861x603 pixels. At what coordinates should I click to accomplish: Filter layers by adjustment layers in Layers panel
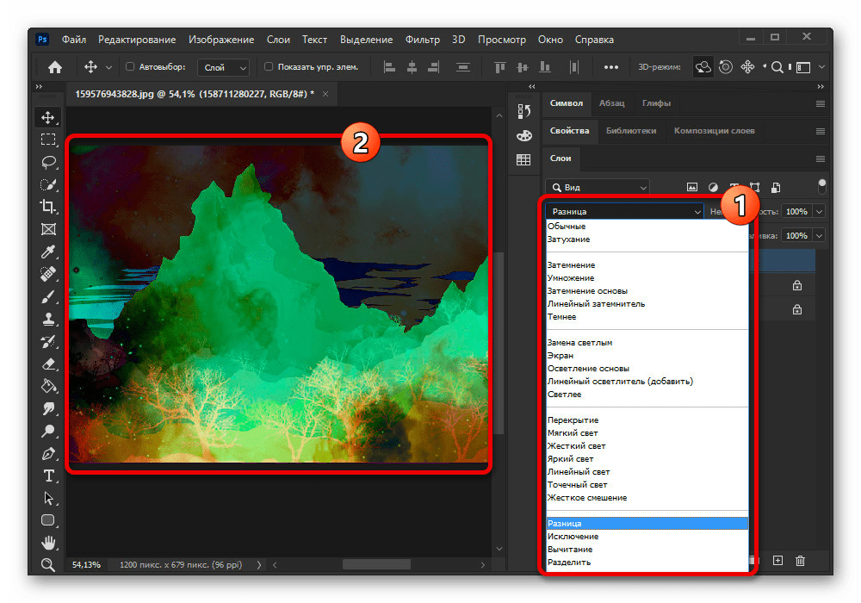[x=713, y=186]
